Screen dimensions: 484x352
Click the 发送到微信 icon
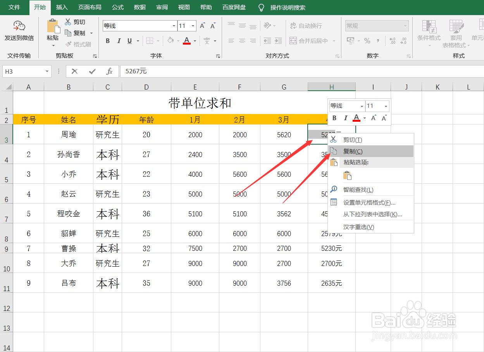coord(19,27)
